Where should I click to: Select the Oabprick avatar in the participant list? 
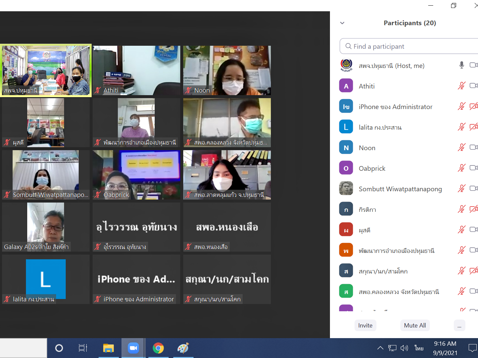(x=346, y=168)
